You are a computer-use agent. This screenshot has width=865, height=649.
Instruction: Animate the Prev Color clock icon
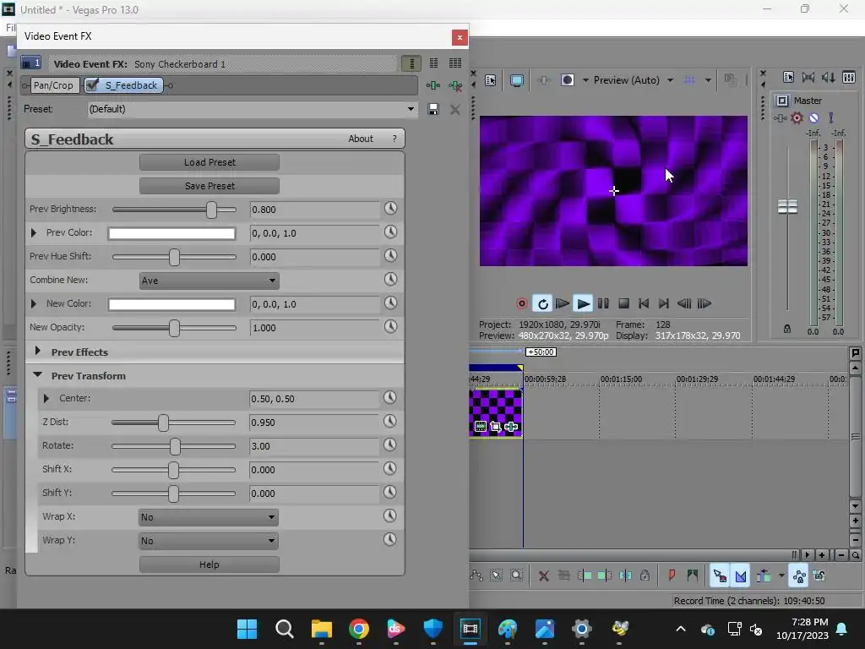coord(390,232)
